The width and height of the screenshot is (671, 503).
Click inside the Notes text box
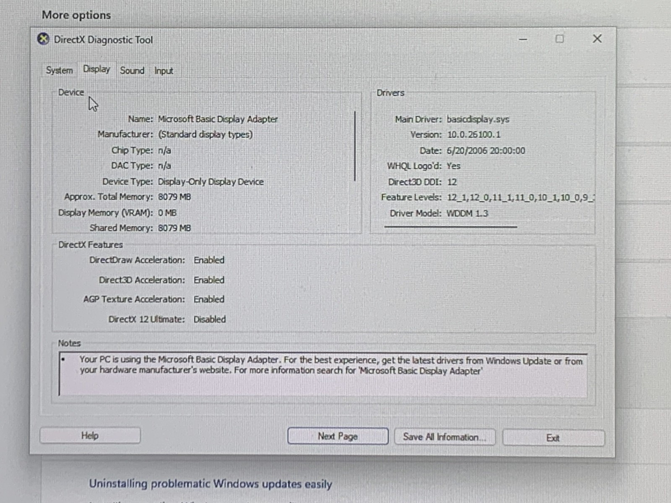(323, 374)
